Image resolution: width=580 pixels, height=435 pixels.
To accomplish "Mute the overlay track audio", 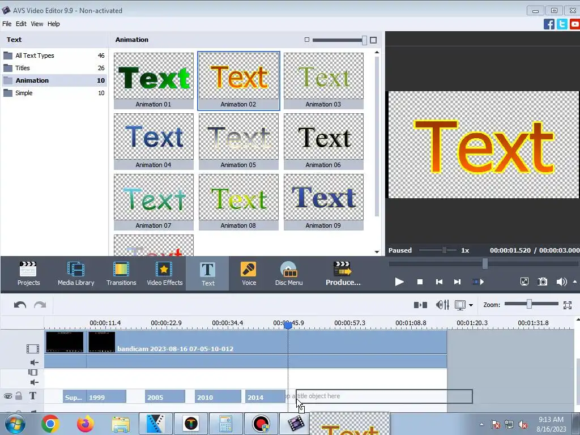I will coord(34,382).
